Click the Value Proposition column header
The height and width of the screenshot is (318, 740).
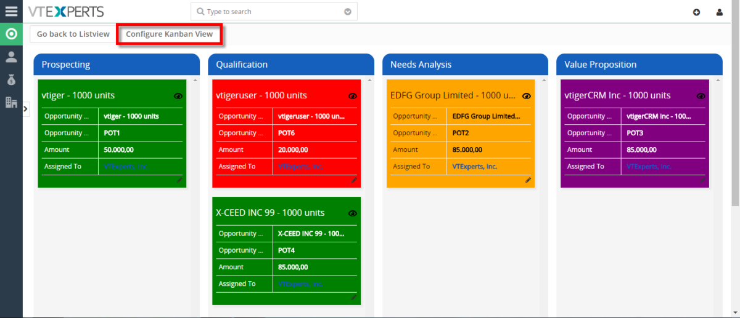639,65
